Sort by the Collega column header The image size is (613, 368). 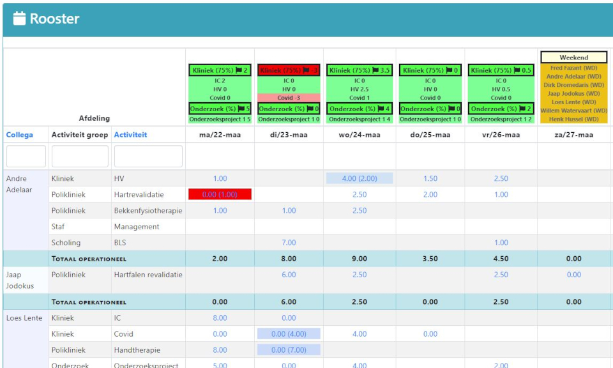click(19, 135)
